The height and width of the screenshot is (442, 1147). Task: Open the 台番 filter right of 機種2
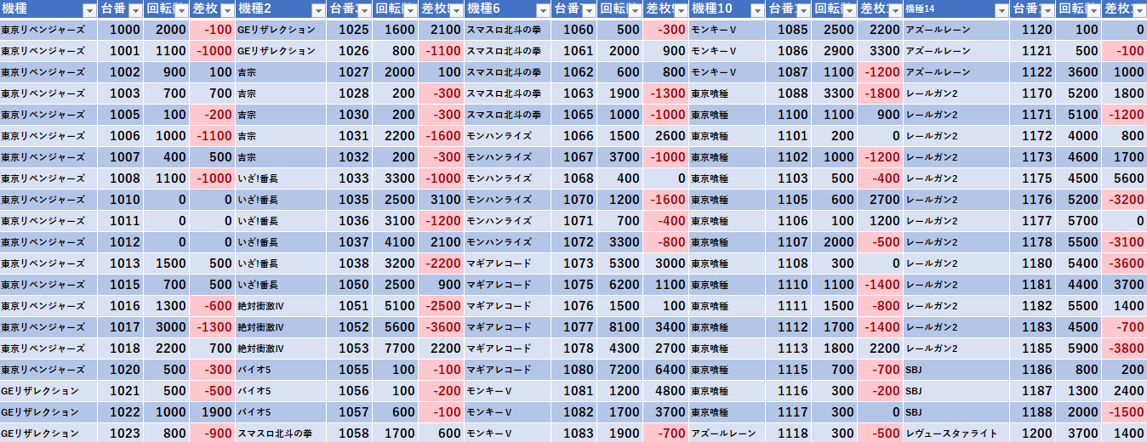tap(363, 10)
